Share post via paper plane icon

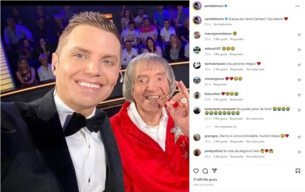[x=214, y=171]
